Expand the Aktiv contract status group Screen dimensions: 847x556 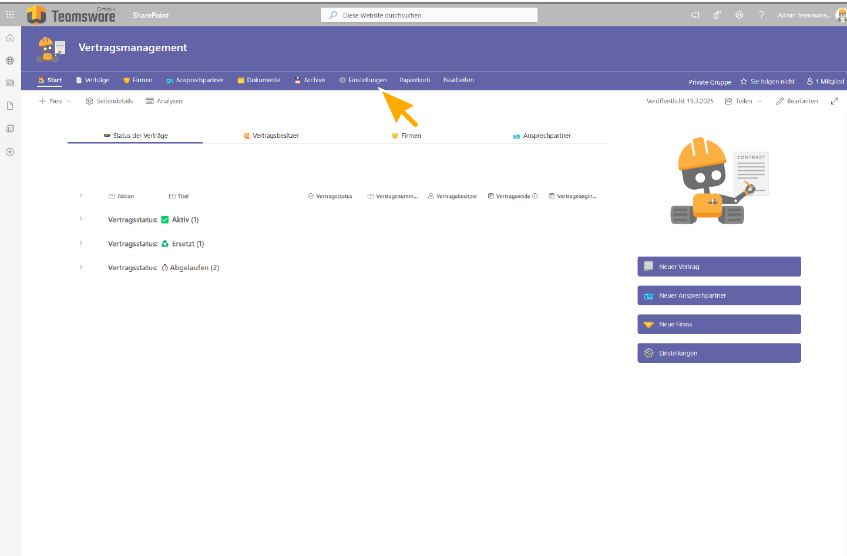[81, 219]
